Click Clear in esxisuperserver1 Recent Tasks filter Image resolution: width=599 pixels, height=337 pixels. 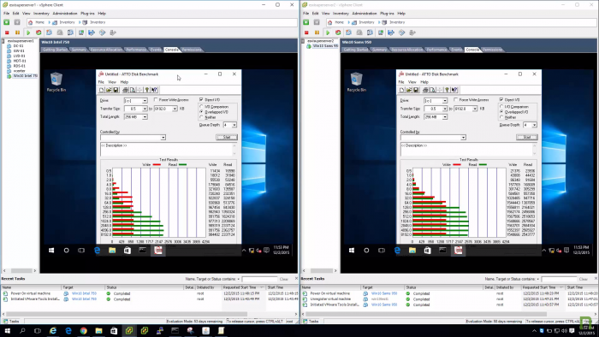point(283,279)
